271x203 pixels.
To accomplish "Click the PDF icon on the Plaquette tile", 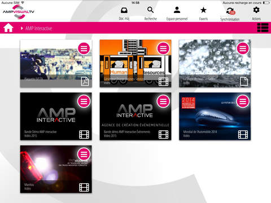I will tap(85, 81).
